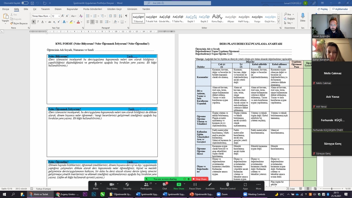Click Pause Share in Zoom toolbar

pos(195,186)
